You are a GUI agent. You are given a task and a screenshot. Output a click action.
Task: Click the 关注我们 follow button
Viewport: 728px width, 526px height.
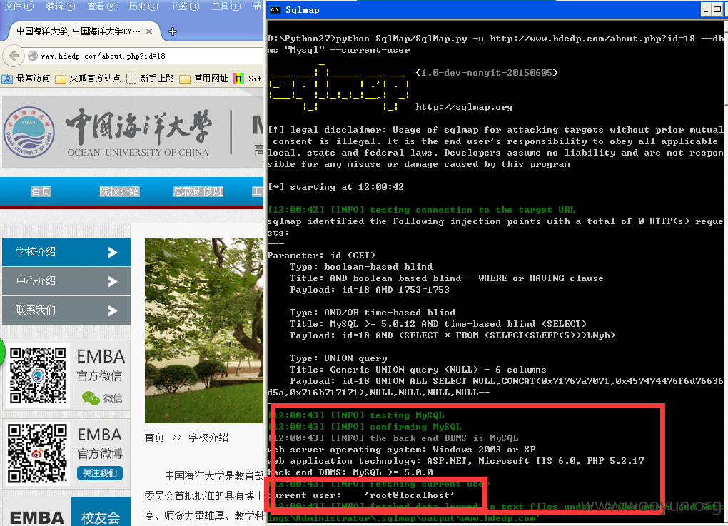click(x=100, y=473)
